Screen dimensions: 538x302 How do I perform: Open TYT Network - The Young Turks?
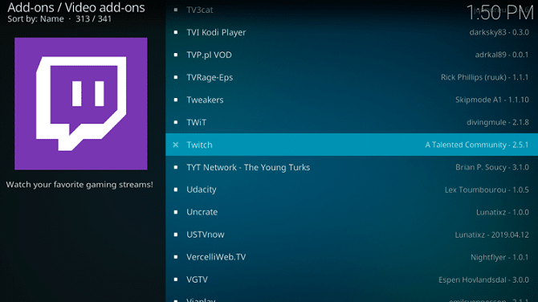pos(352,167)
